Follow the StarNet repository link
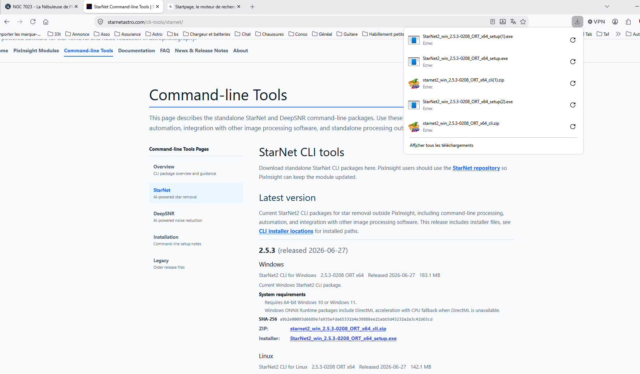 476,168
